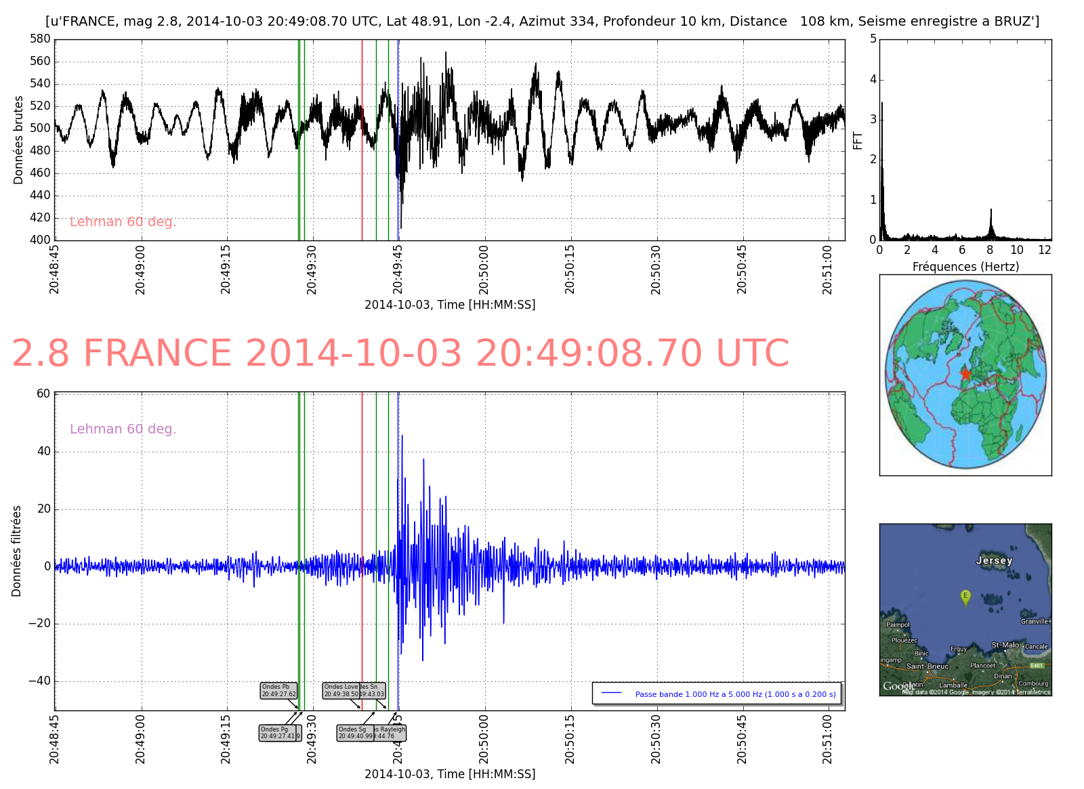Click the blue legend line sample
Image resolution: width=1084 pixels, height=789 pixels.
click(612, 694)
